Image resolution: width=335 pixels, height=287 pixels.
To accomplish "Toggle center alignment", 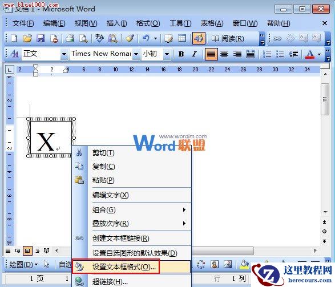I will 224,54.
